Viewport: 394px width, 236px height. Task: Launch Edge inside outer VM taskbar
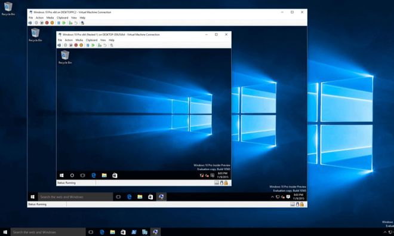[x=129, y=197]
